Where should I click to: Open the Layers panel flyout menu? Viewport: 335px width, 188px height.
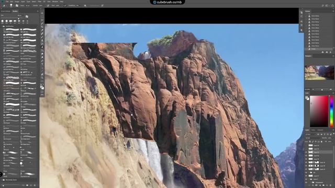[x=333, y=130]
